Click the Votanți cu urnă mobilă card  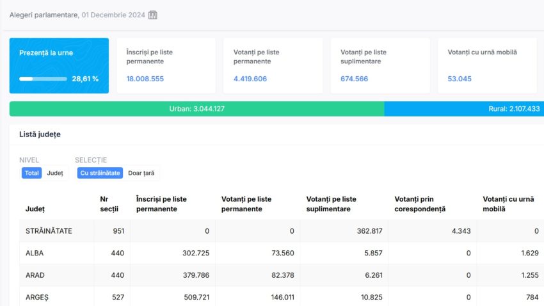(x=488, y=65)
